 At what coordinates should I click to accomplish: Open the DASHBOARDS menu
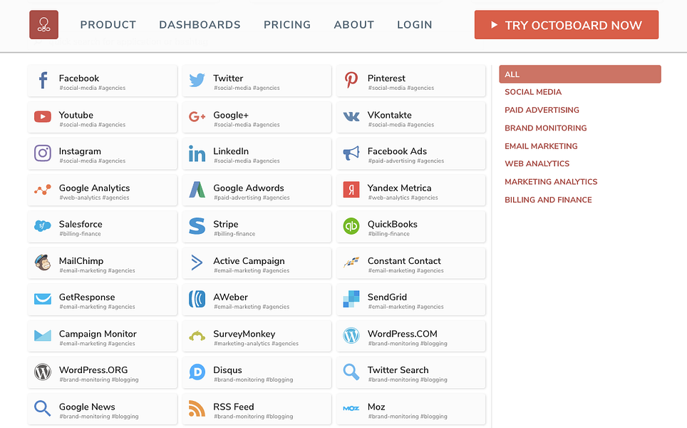200,25
